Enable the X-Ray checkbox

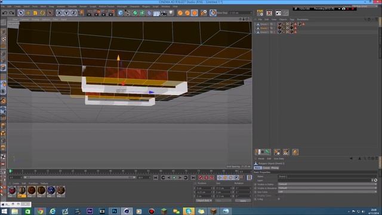tap(279, 199)
